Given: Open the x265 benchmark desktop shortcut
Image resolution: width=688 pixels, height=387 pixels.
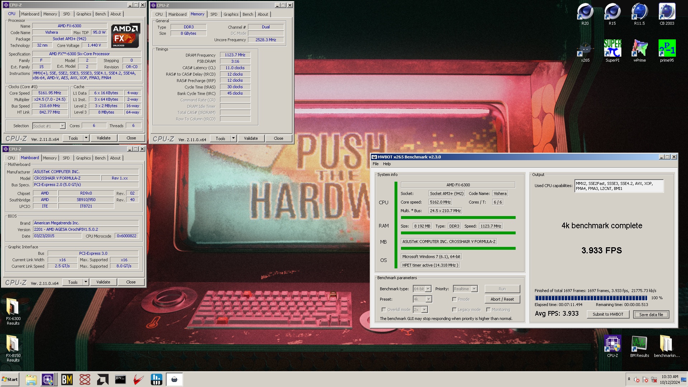Looking at the screenshot, I should [585, 51].
